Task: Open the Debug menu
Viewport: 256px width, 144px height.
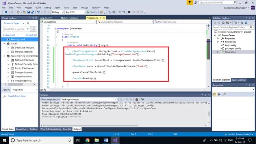Action: pyautogui.click(x=48, y=7)
